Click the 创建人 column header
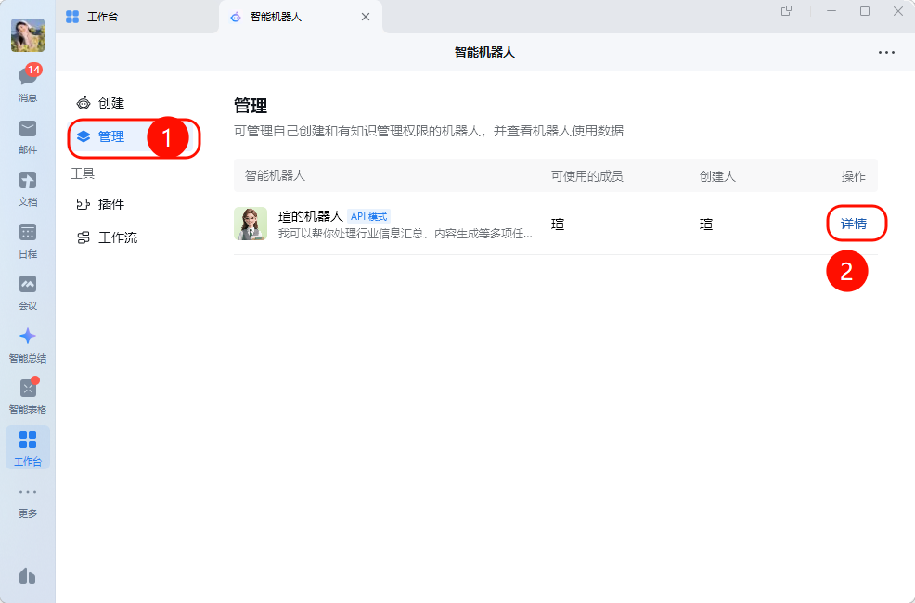915x603 pixels. point(717,176)
